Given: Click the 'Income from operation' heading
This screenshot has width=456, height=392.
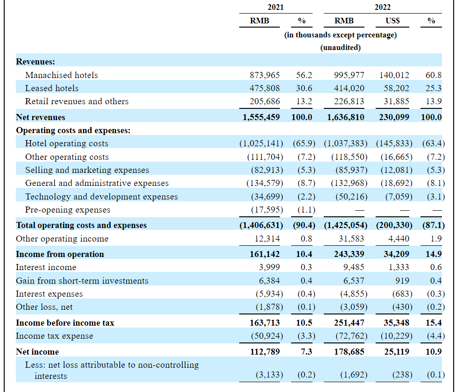Looking at the screenshot, I should [60, 254].
